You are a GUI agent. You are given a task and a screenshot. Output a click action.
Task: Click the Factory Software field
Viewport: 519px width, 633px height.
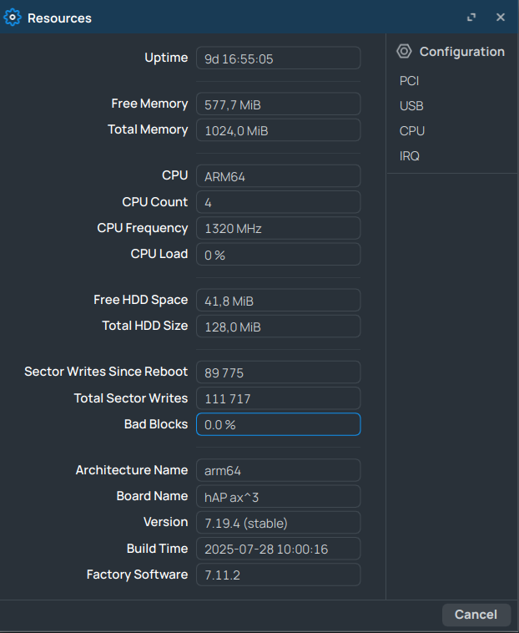[278, 575]
